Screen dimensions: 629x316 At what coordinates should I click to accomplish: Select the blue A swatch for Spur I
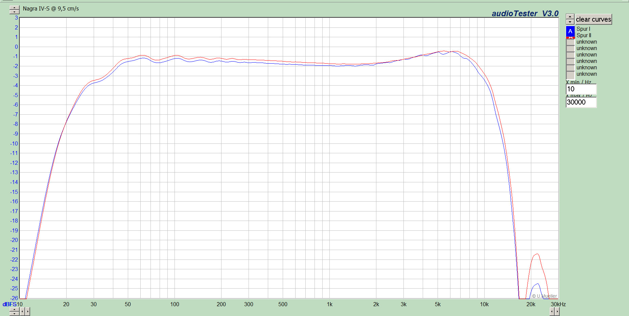click(x=570, y=31)
